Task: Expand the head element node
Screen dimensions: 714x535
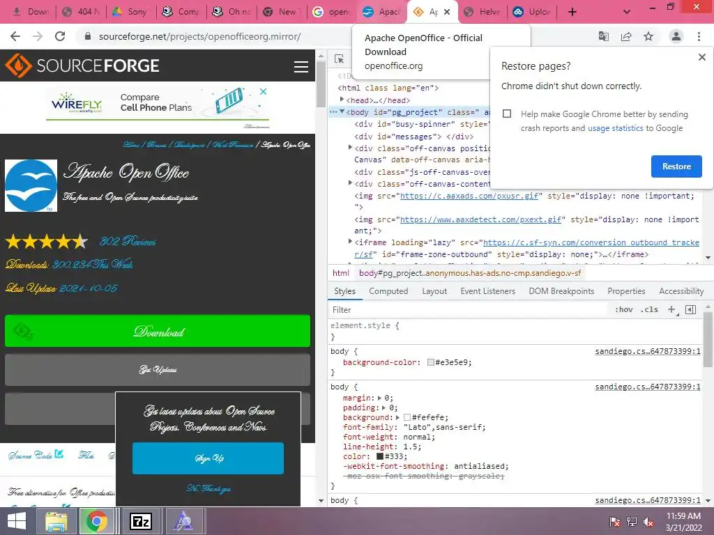Action: (x=342, y=99)
